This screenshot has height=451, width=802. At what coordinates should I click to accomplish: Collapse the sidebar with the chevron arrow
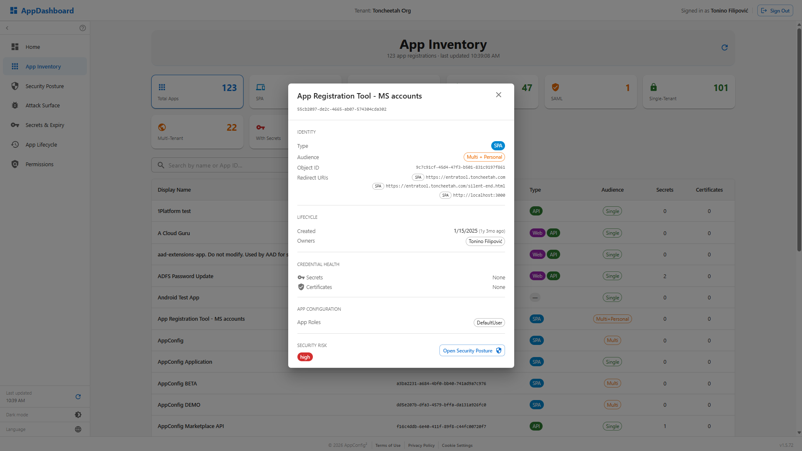7,28
